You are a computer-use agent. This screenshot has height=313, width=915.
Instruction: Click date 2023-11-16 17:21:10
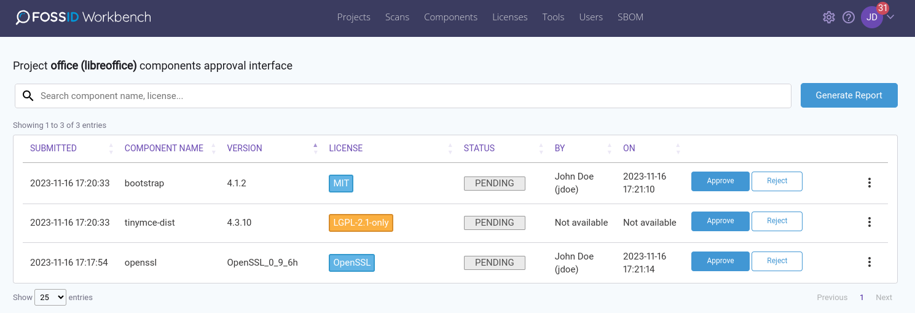coord(645,183)
